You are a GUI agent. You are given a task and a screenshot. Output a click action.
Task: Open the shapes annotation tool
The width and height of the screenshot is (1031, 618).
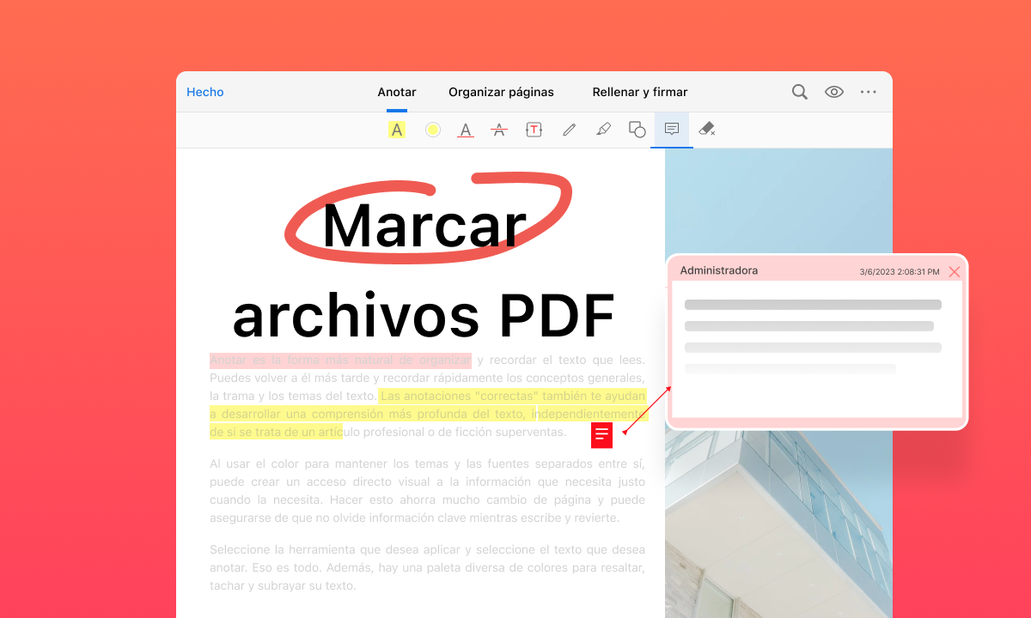(x=637, y=129)
